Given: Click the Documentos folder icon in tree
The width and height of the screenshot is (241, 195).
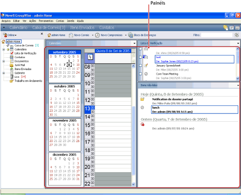Looking at the screenshot, I should pos(12,61).
